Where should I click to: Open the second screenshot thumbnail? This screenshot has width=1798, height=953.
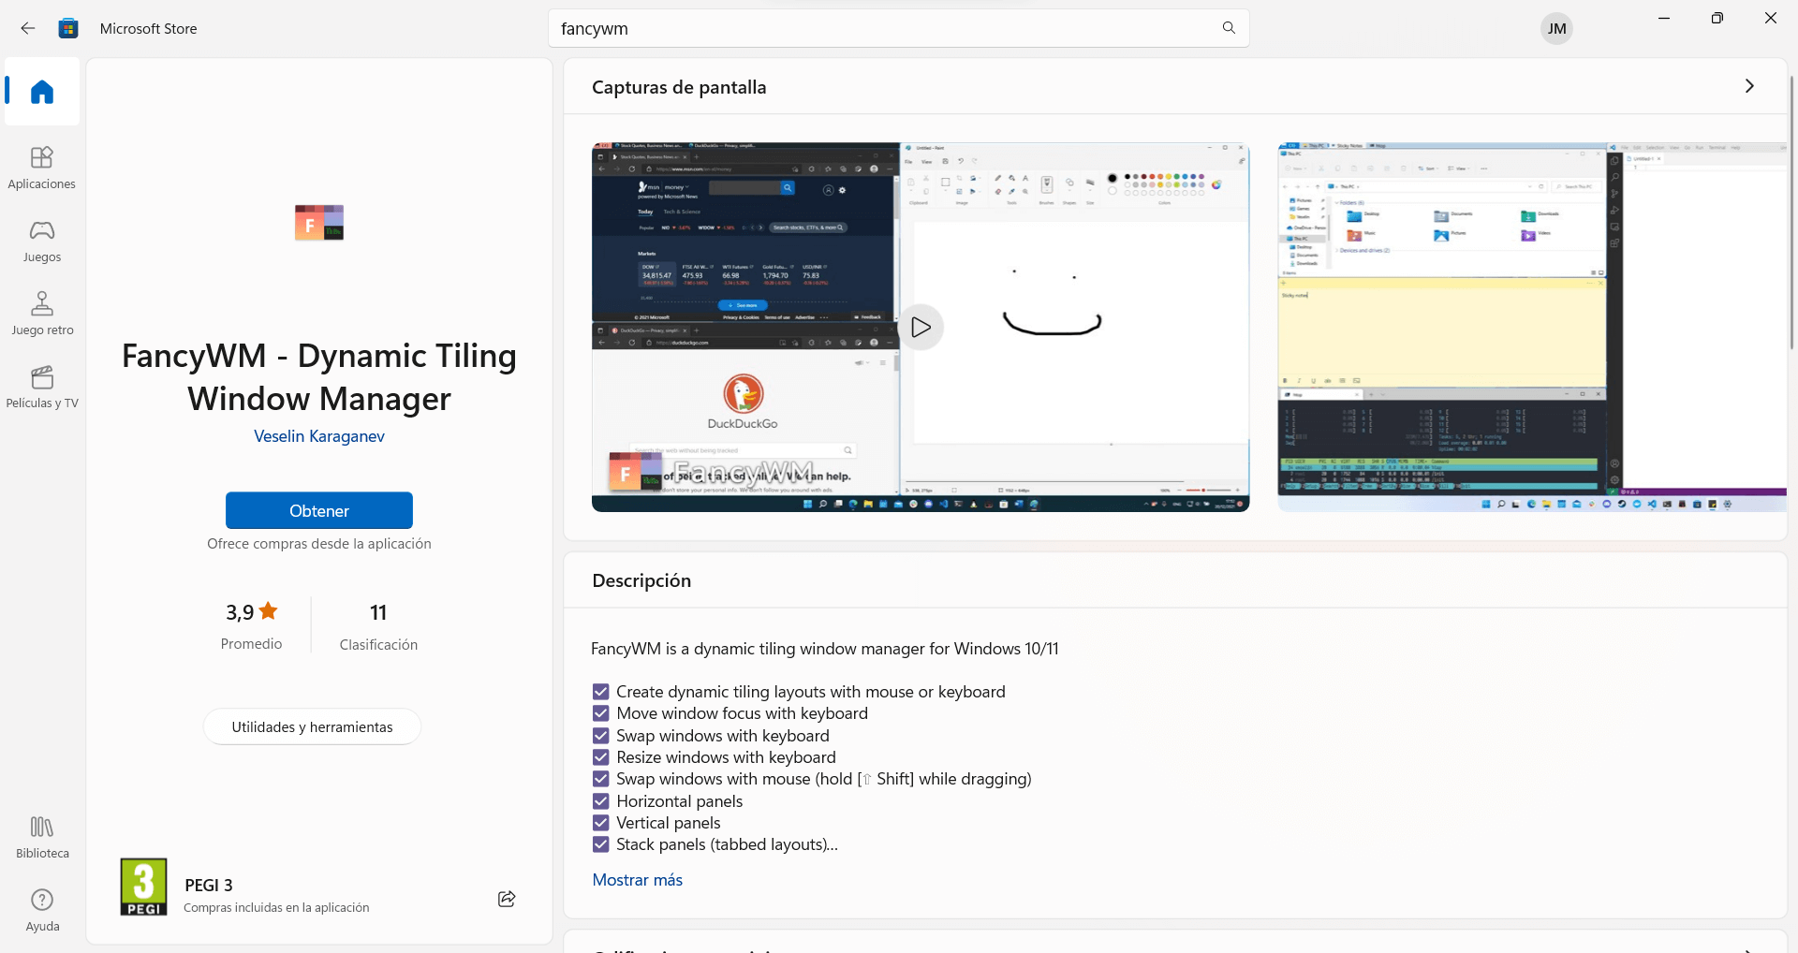(1532, 327)
